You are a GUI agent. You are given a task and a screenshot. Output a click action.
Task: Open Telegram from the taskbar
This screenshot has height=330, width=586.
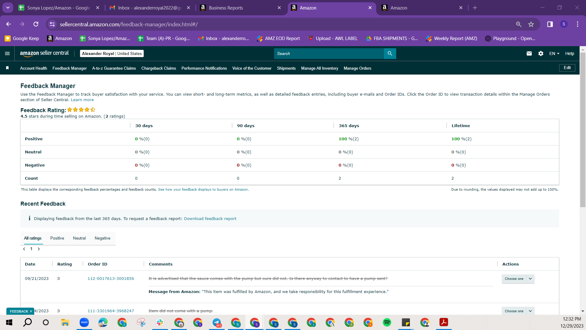click(217, 322)
